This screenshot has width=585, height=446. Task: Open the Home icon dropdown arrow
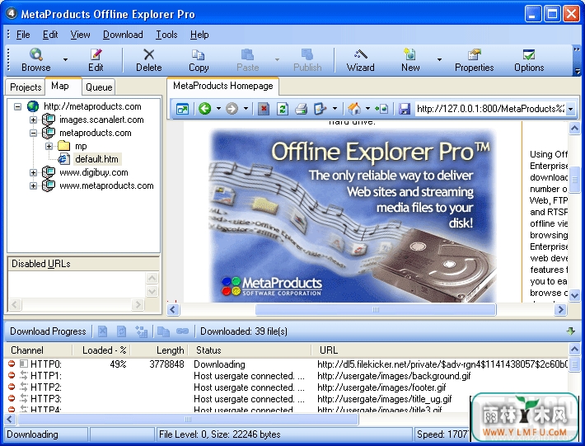coord(367,109)
